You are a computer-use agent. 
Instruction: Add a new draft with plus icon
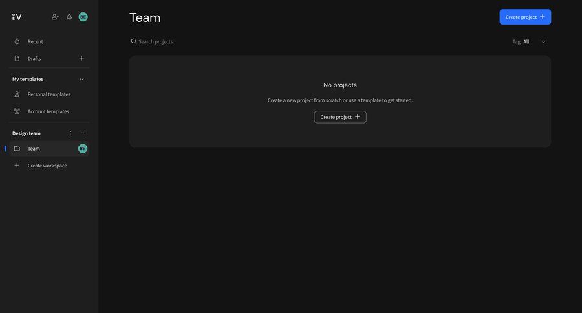pyautogui.click(x=81, y=58)
